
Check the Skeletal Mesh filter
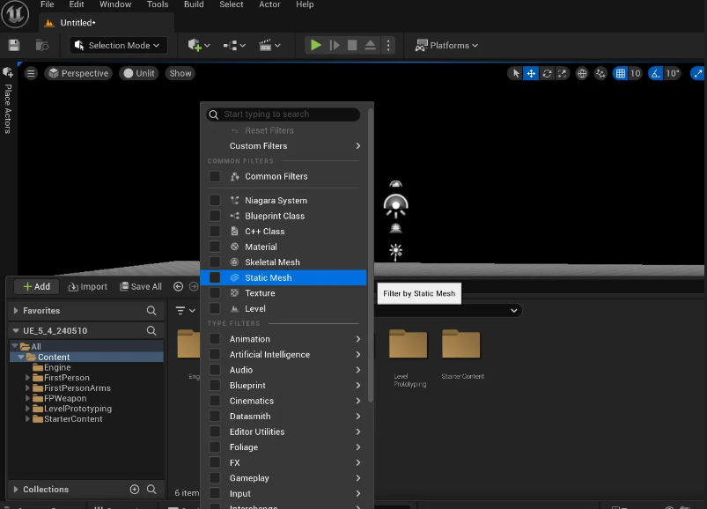pyautogui.click(x=215, y=262)
